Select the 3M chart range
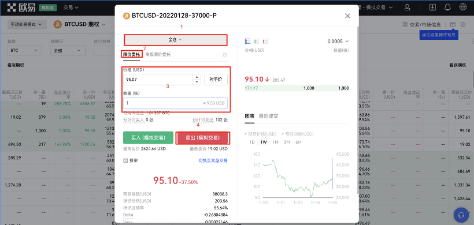The image size is (474, 225). coord(287,142)
